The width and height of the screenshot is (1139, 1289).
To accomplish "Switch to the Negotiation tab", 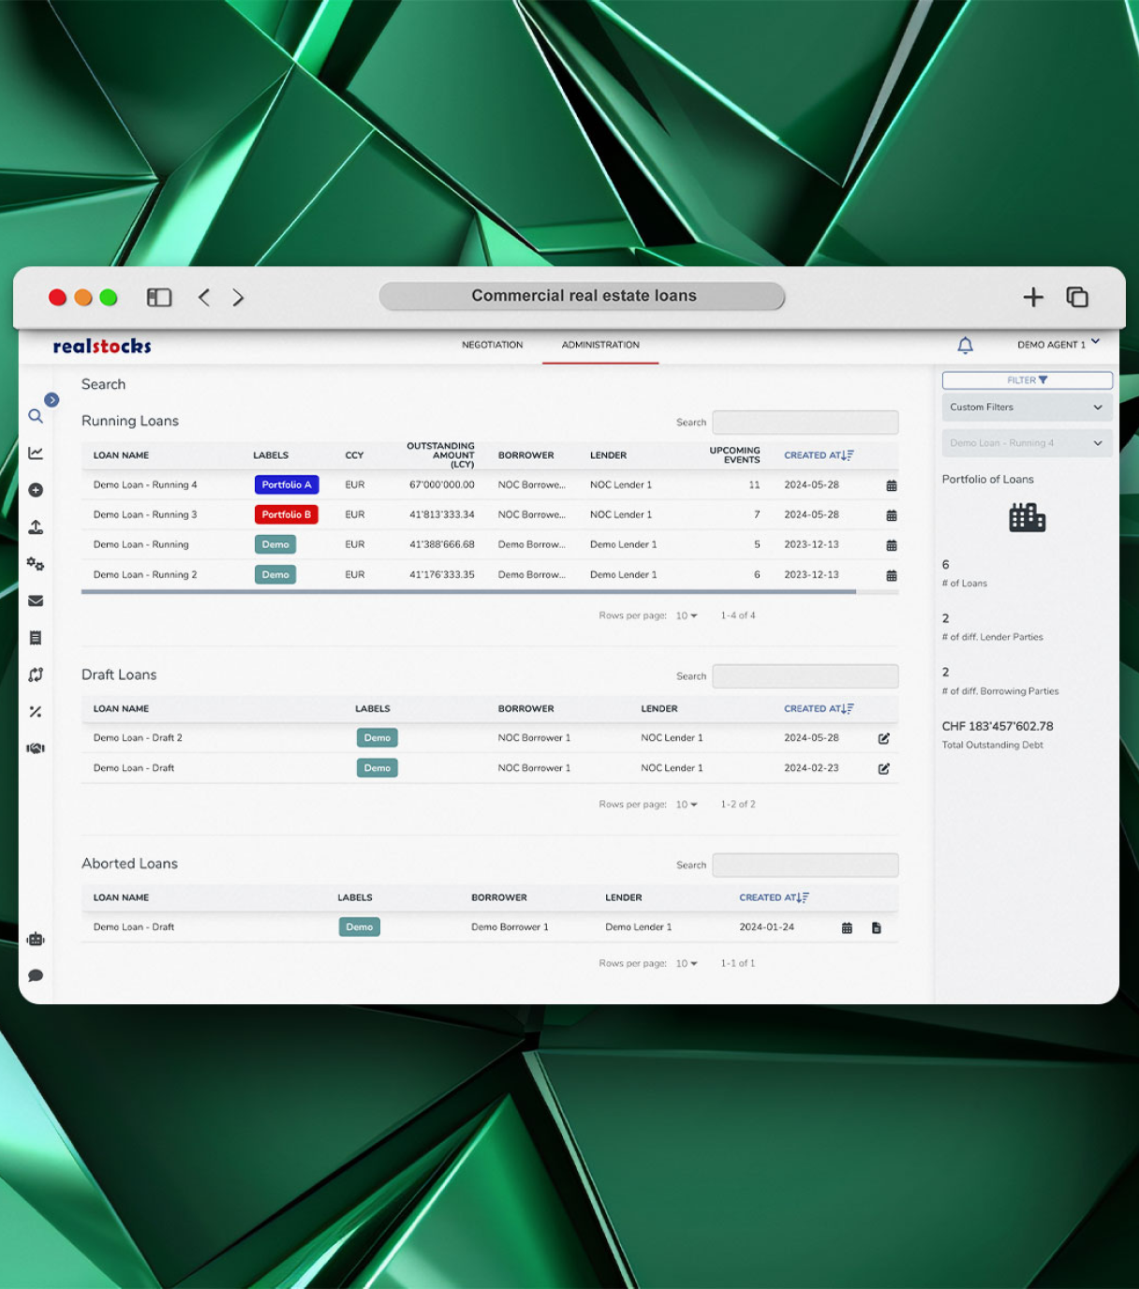I will (492, 345).
